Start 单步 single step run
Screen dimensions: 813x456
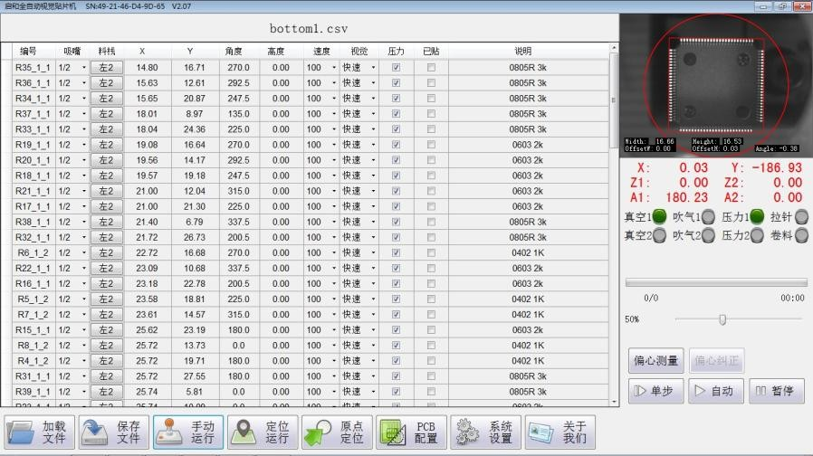click(x=655, y=391)
